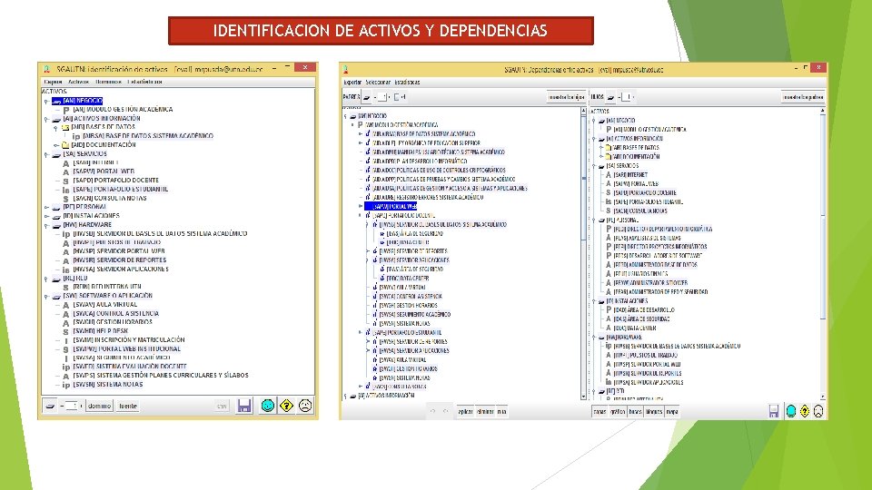
Task: Click the aplicar button
Action: (x=465, y=412)
